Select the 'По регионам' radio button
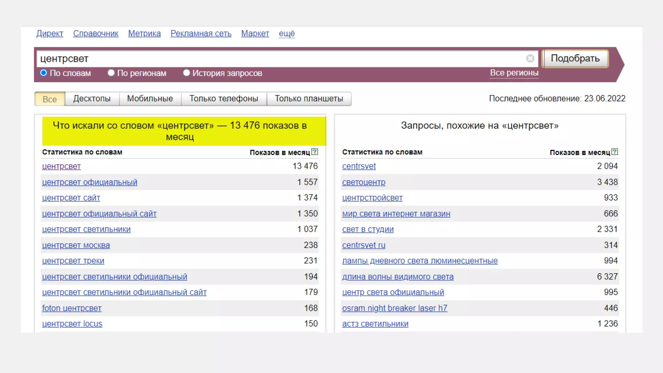Image resolution: width=663 pixels, height=373 pixels. coord(111,73)
